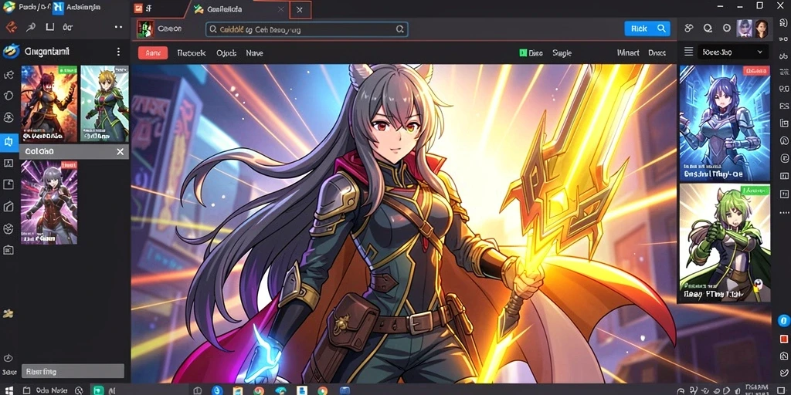The image size is (791, 395).
Task: Open the blue-highlighted map icon in left sidebar
Action: point(8,143)
